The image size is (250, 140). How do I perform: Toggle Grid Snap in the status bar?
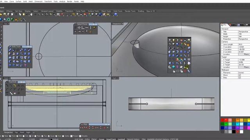tap(79, 139)
